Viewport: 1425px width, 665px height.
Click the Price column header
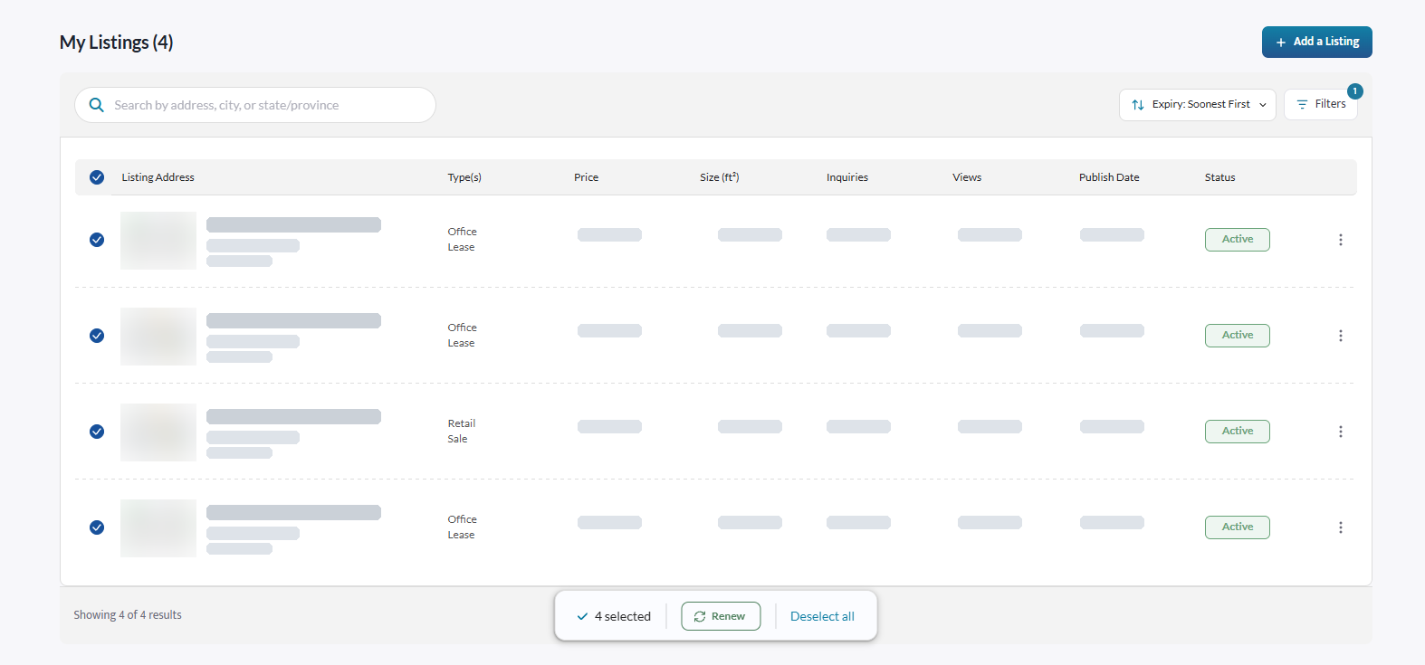pos(586,177)
